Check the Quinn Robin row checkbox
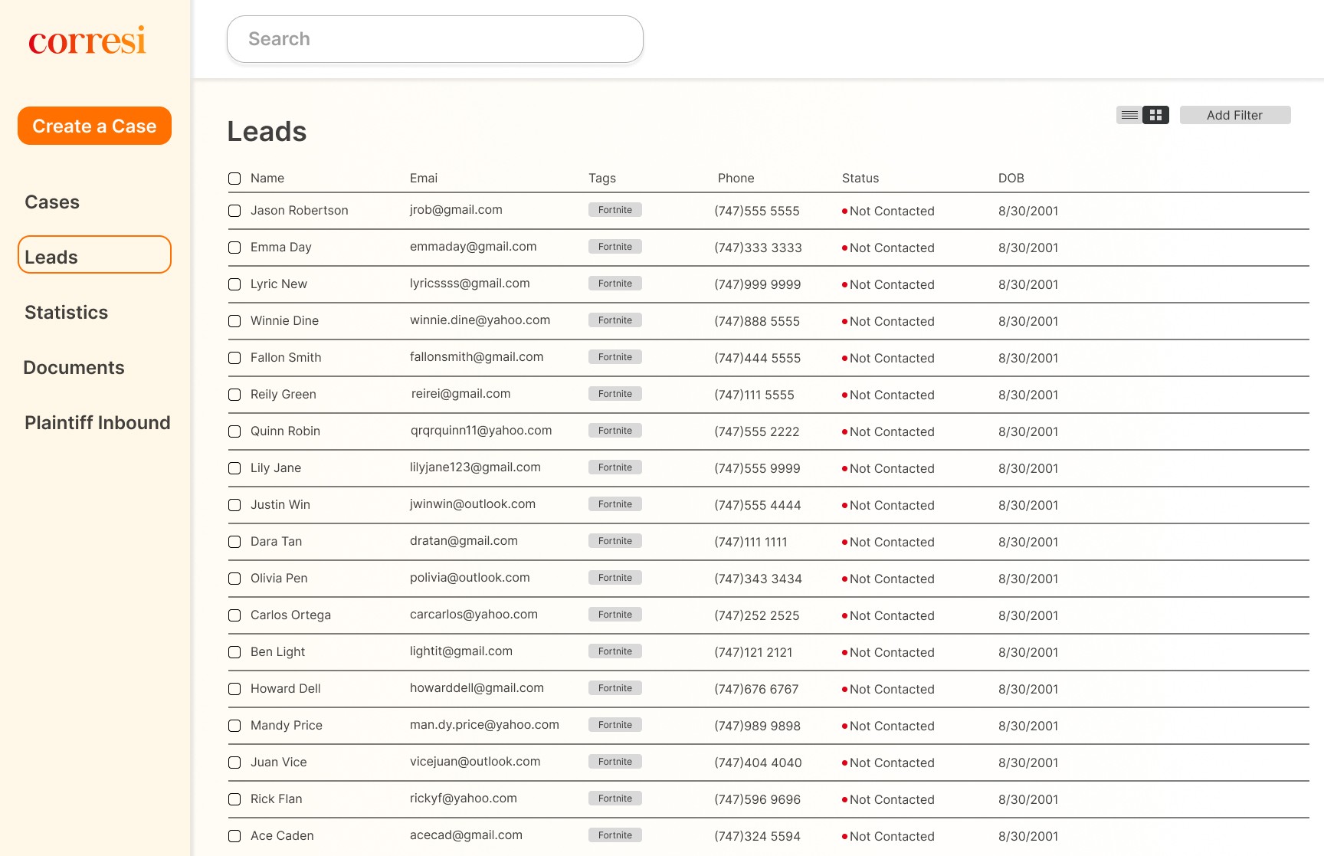The height and width of the screenshot is (856, 1324). pyautogui.click(x=234, y=431)
